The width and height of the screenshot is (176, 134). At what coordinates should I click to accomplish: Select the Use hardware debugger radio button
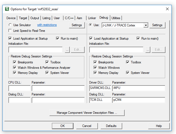(x=91, y=25)
